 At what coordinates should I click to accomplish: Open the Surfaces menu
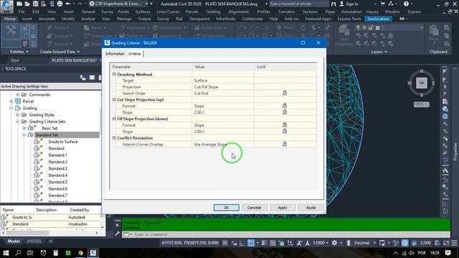click(x=143, y=11)
